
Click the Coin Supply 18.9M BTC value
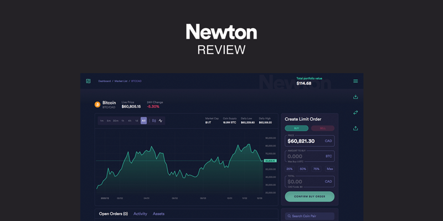pyautogui.click(x=229, y=123)
